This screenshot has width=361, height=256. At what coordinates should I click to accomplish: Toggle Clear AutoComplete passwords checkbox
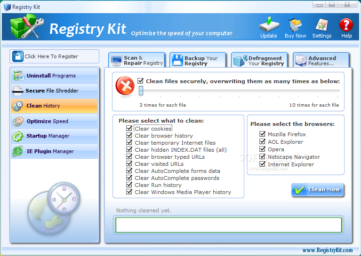coord(129,178)
